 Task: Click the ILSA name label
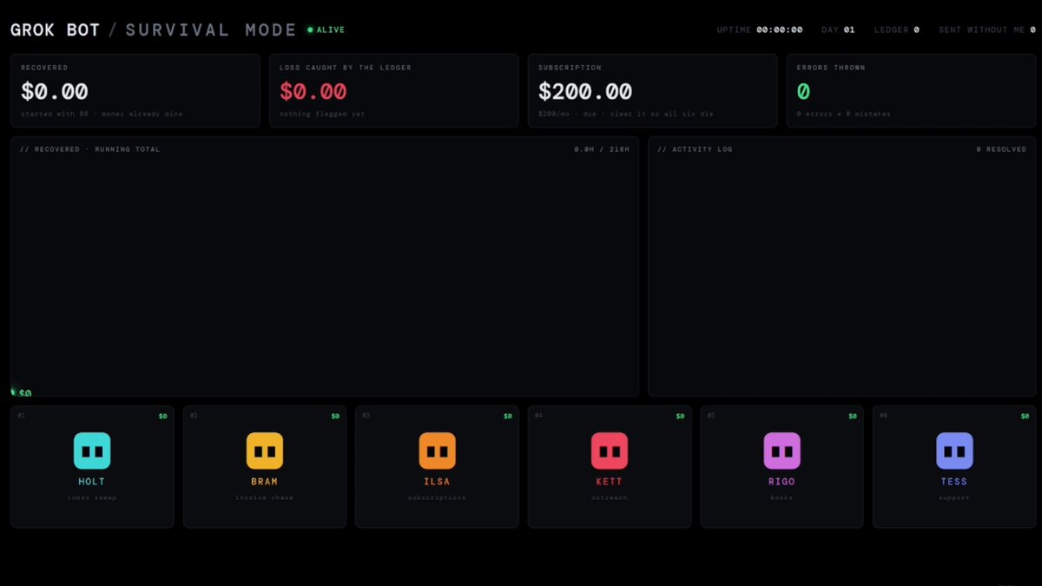tap(438, 482)
